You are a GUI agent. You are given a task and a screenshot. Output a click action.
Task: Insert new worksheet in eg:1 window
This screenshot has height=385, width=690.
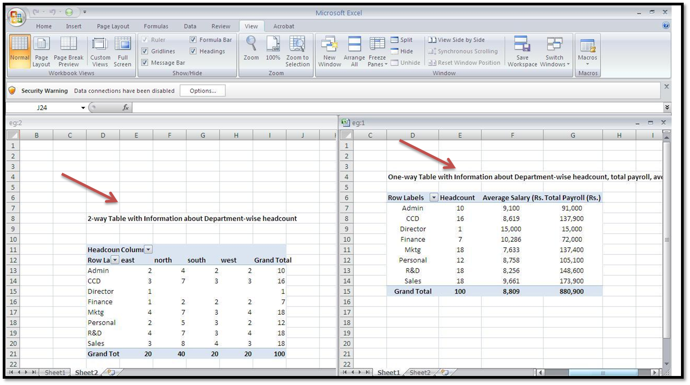[445, 372]
